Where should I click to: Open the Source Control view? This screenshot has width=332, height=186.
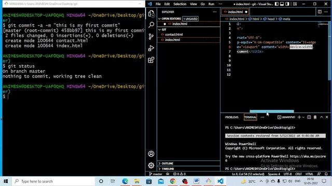point(151,37)
